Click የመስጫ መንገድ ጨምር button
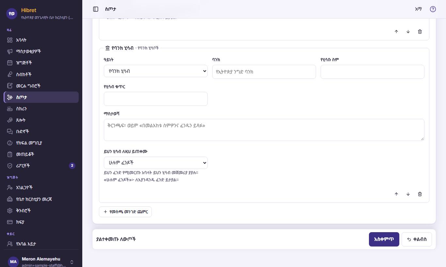446x267 pixels. click(125, 212)
